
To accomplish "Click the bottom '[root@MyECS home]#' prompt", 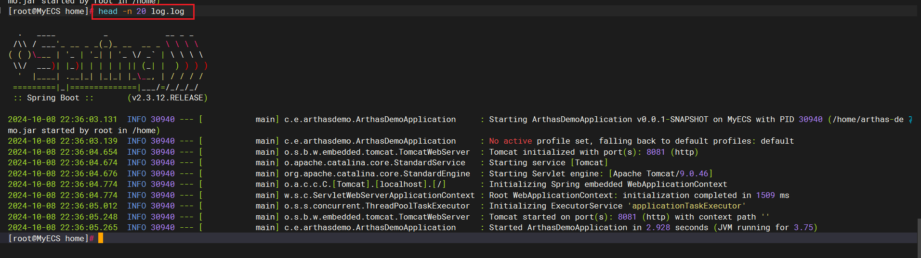I will pyautogui.click(x=51, y=239).
